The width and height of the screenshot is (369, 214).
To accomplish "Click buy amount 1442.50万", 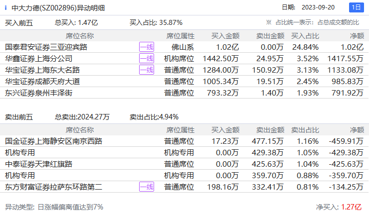I will [x=220, y=59].
